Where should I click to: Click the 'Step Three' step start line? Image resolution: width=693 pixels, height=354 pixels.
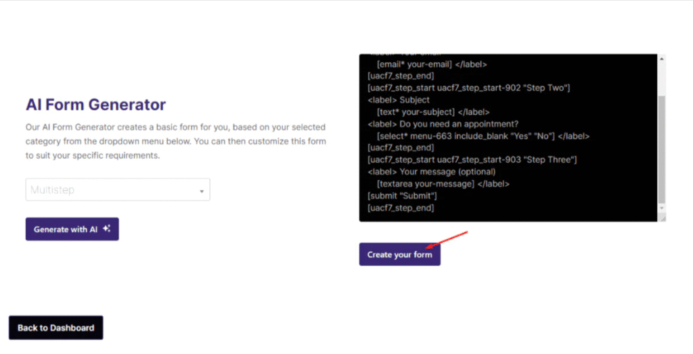[x=472, y=160]
